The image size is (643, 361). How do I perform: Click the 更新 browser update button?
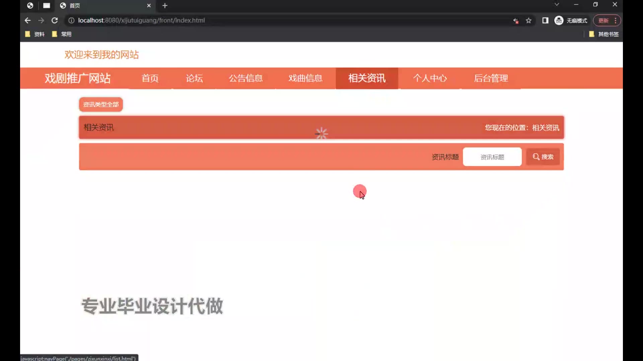click(603, 21)
